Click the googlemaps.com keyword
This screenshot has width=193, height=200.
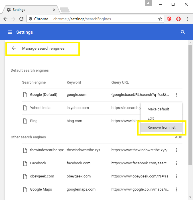[x=81, y=189]
